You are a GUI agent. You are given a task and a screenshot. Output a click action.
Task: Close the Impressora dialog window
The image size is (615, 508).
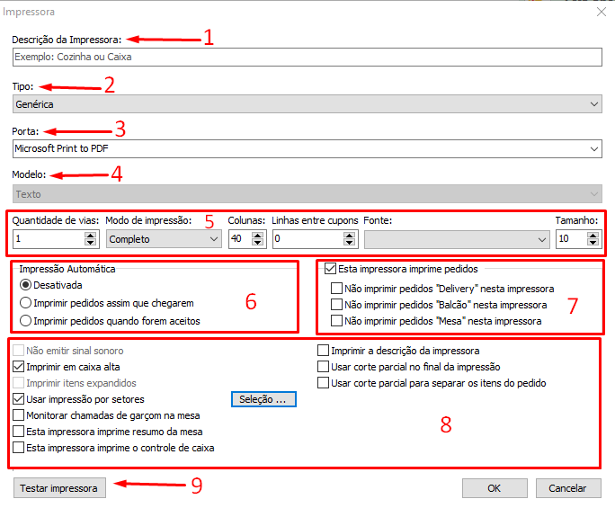pyautogui.click(x=601, y=13)
